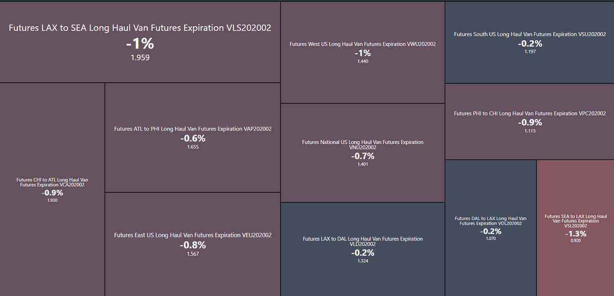Click the 1.930 value under CHI to ATL
614x296 pixels.
52,200
